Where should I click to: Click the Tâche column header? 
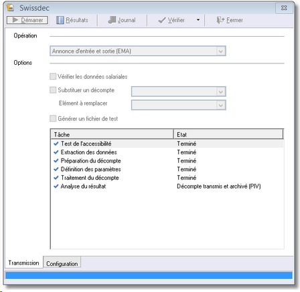112,134
